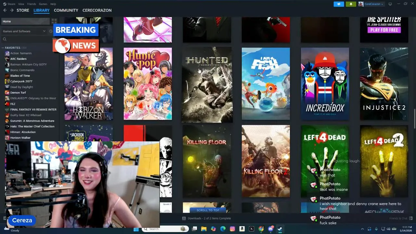Screen dimensions: 416x234
Task: Select Hitman: Absolution in favorites
Action: point(23,132)
